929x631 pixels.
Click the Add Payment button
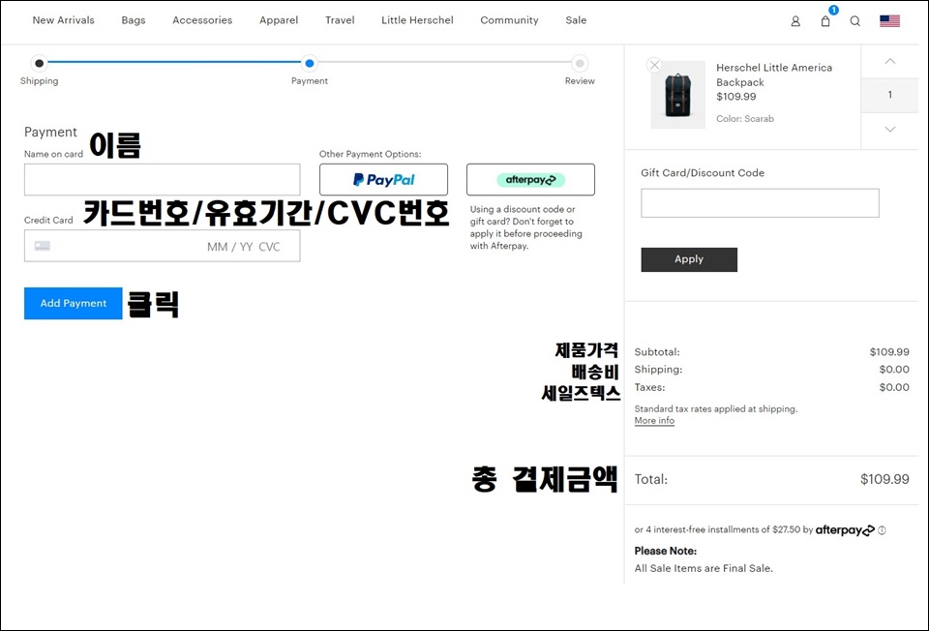[x=74, y=303]
